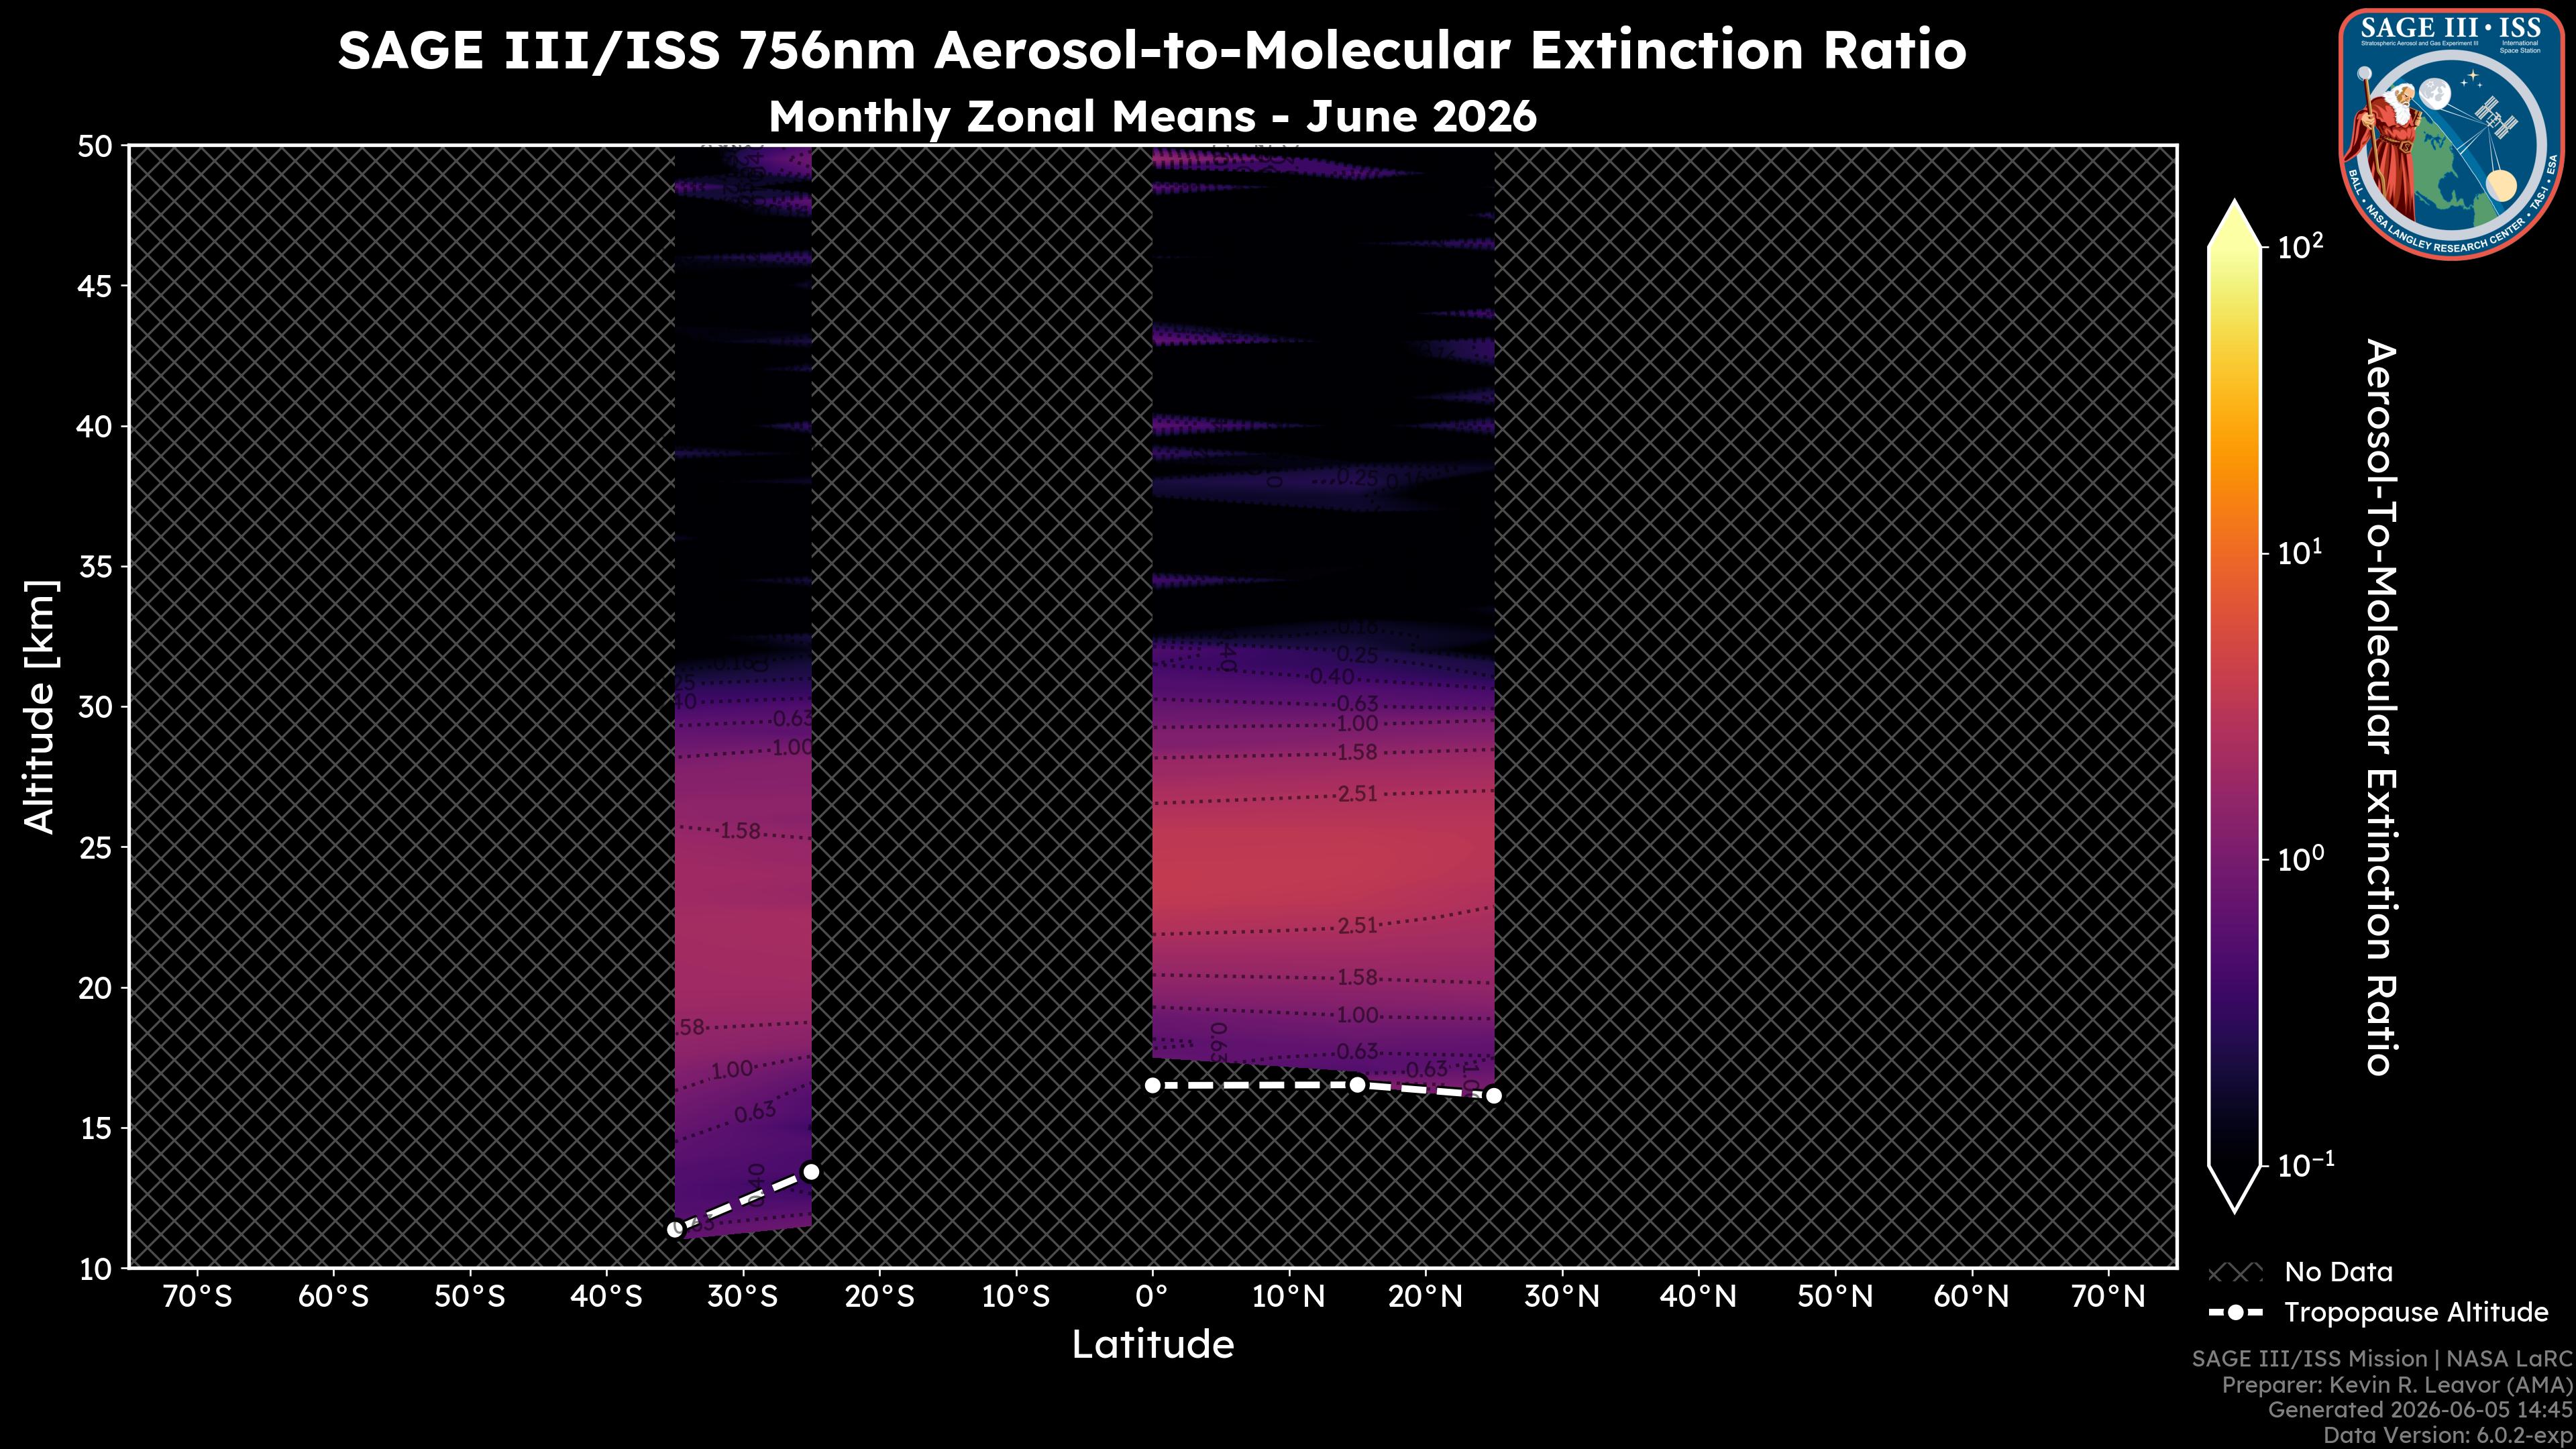Select the tropopause marker at 35°S
2576x1449 pixels.
point(675,1229)
